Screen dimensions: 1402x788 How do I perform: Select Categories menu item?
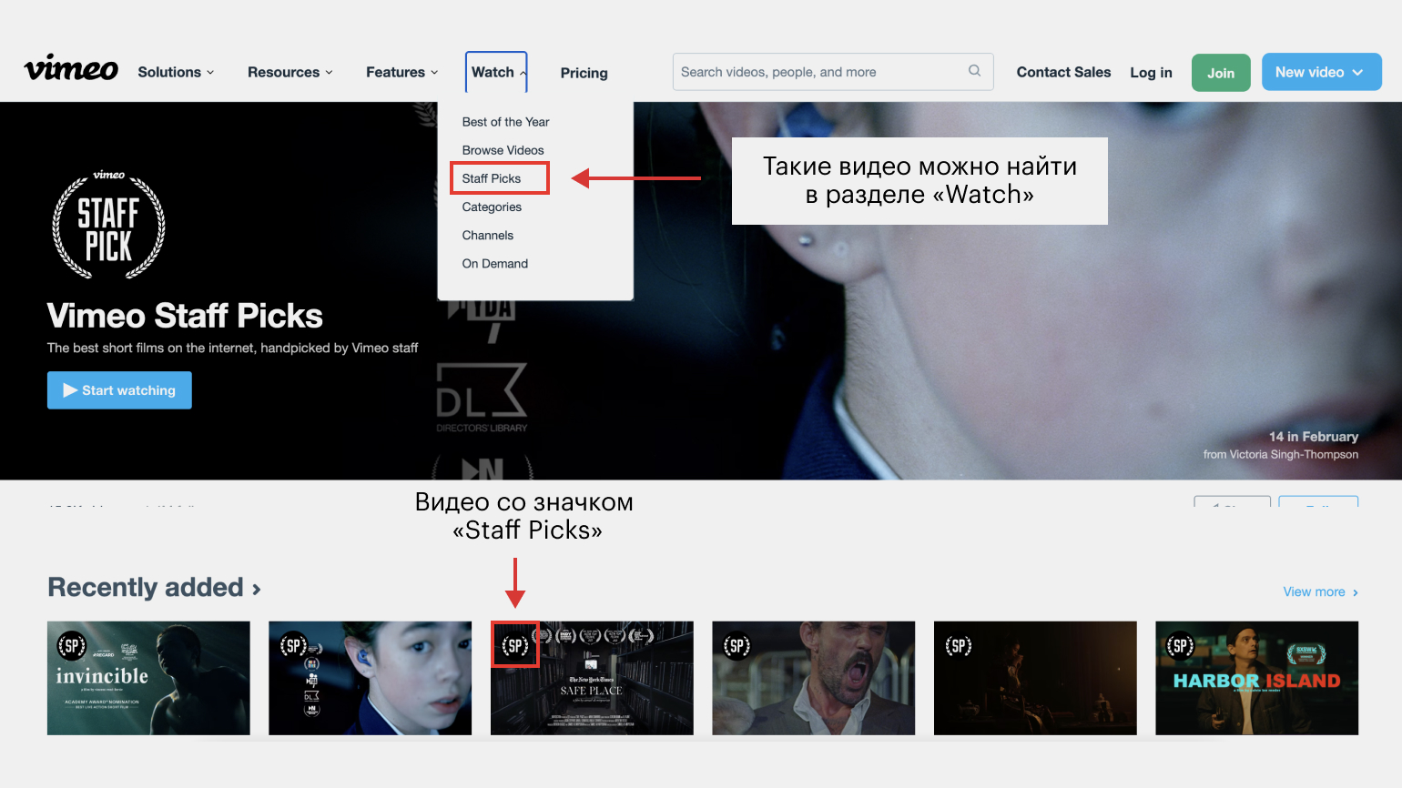[x=492, y=207]
